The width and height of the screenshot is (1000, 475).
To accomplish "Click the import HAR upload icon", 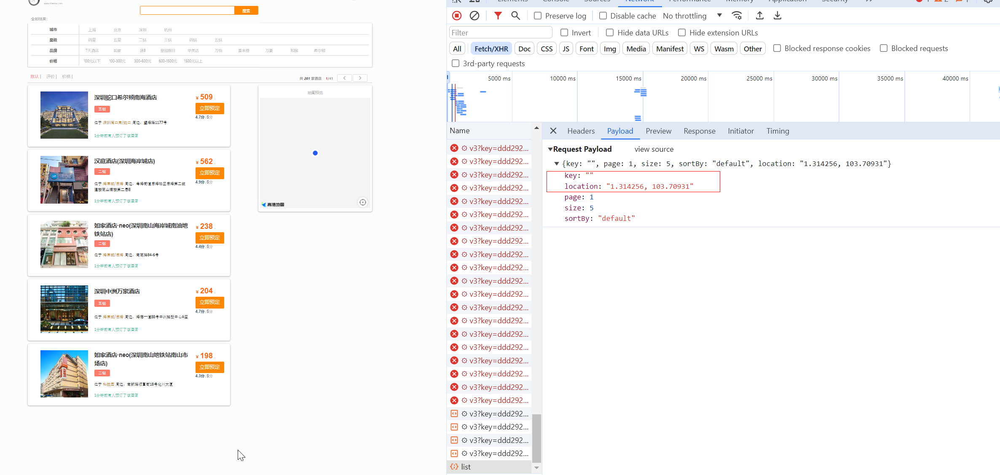I will (x=759, y=16).
